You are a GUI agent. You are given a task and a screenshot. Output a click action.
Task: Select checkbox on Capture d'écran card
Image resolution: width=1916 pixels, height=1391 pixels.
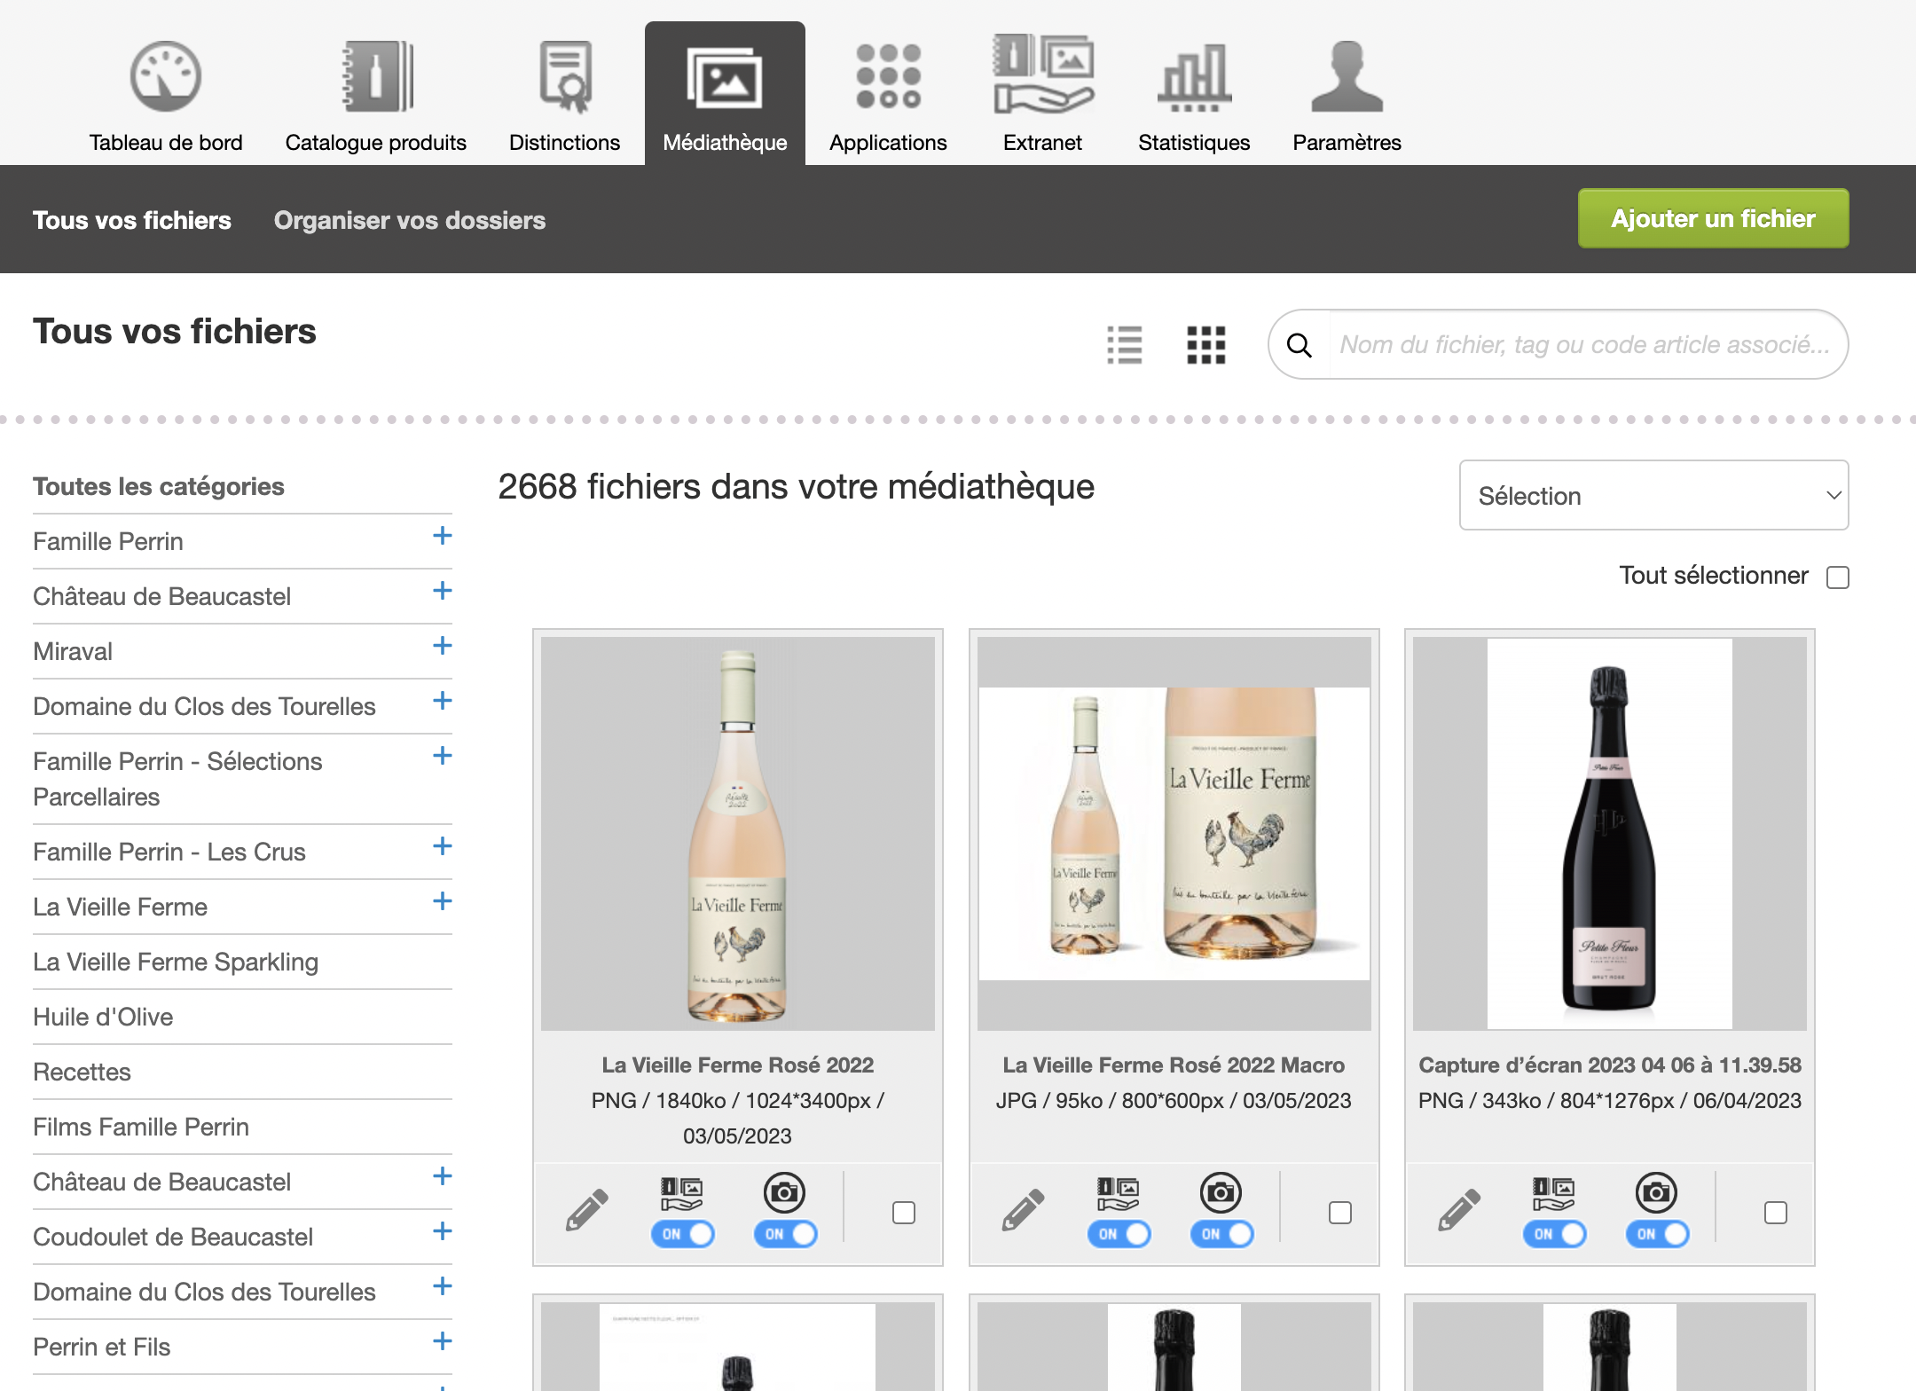coord(1776,1213)
